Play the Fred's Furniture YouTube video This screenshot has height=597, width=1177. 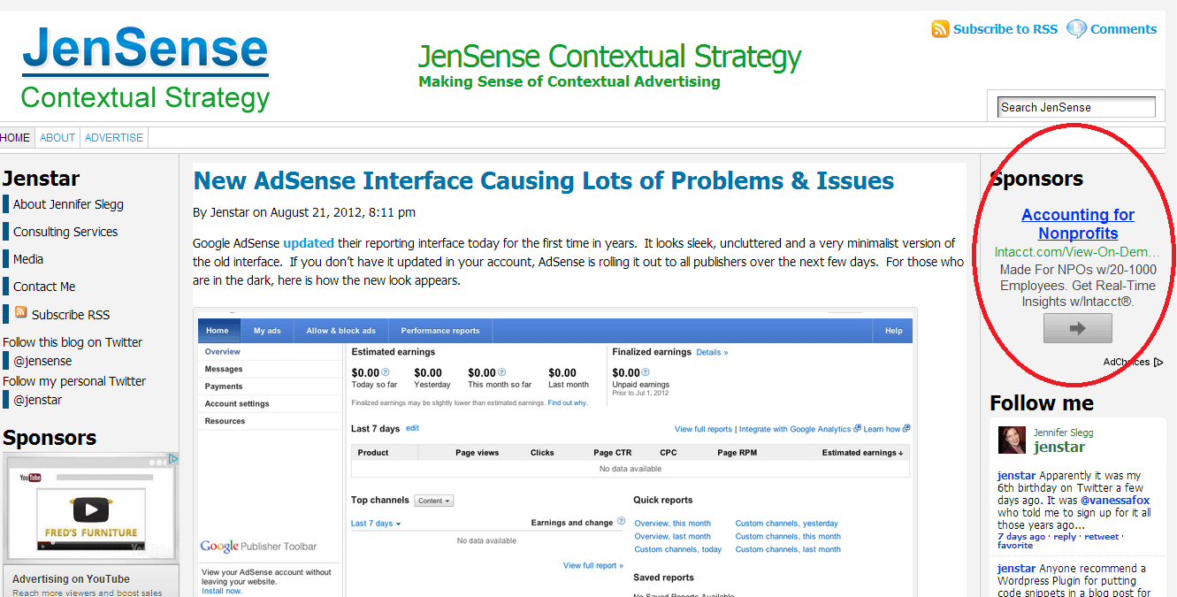(90, 509)
